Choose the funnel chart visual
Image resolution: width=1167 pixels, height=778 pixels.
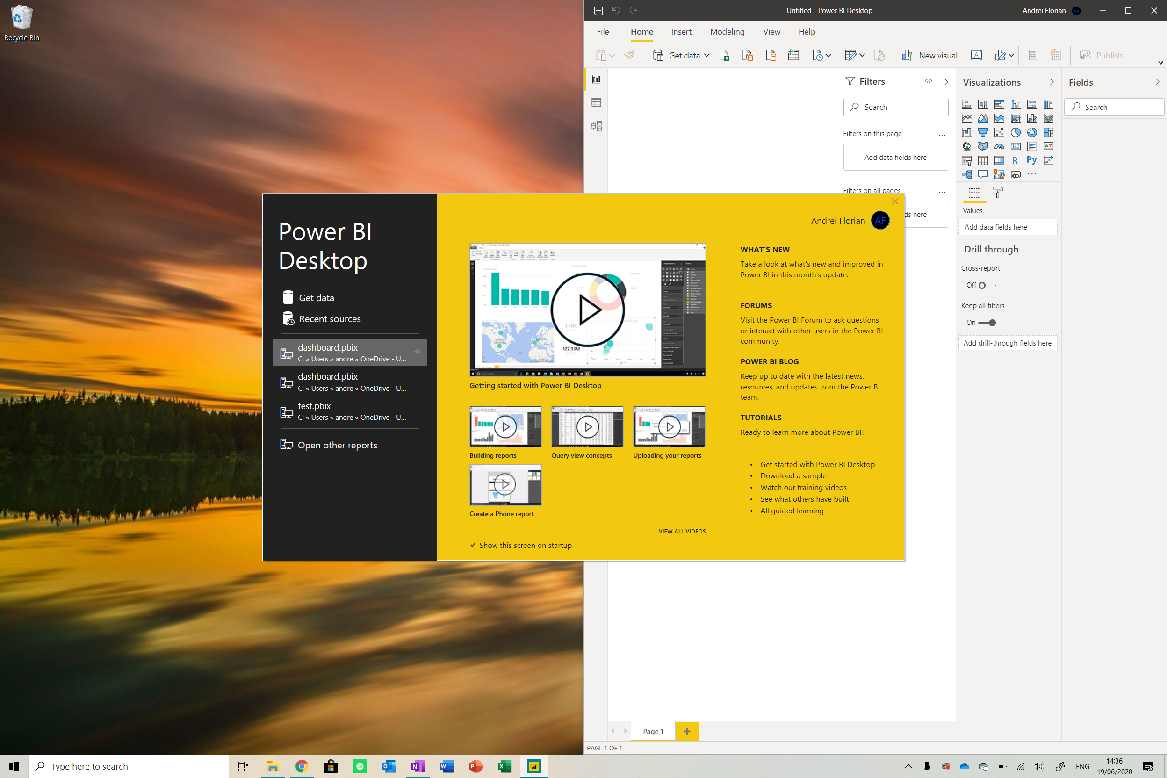pyautogui.click(x=982, y=132)
